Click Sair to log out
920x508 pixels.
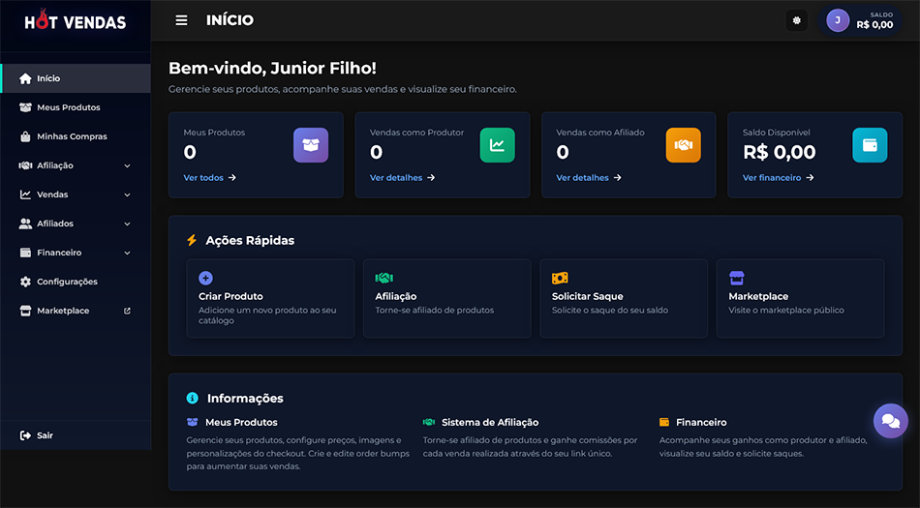(x=44, y=435)
